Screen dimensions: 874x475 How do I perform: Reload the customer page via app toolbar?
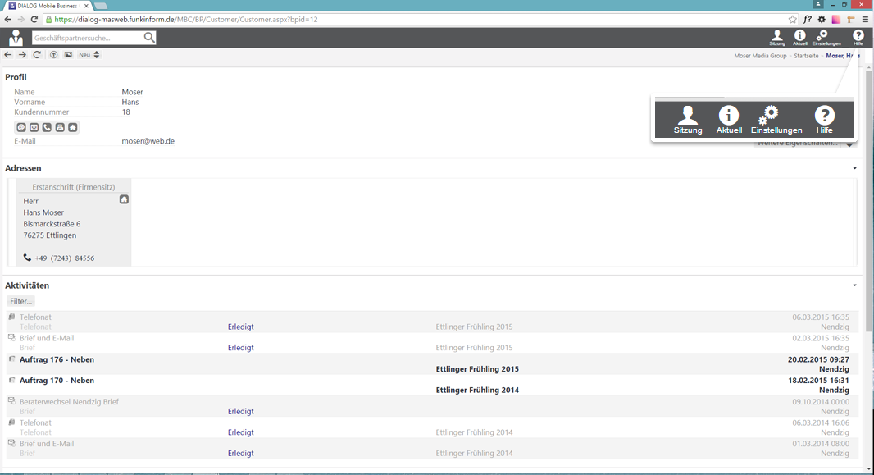37,55
